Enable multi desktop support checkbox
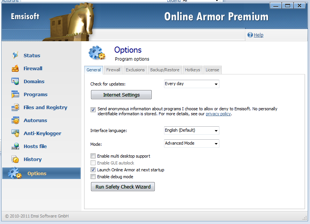This screenshot has height=224, width=310. [93, 156]
